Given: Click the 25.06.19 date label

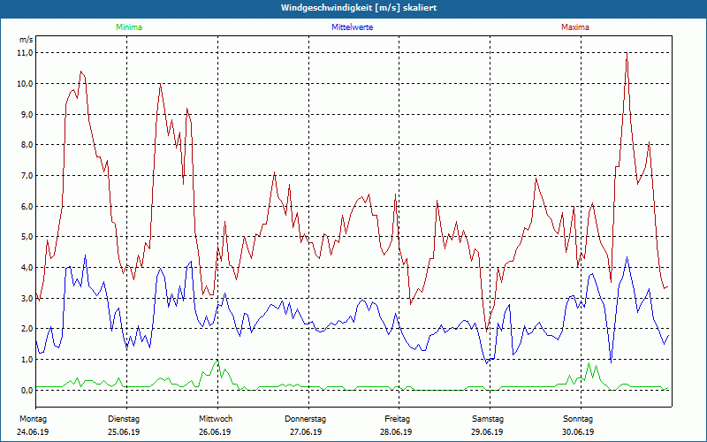Looking at the screenshot, I should (124, 432).
